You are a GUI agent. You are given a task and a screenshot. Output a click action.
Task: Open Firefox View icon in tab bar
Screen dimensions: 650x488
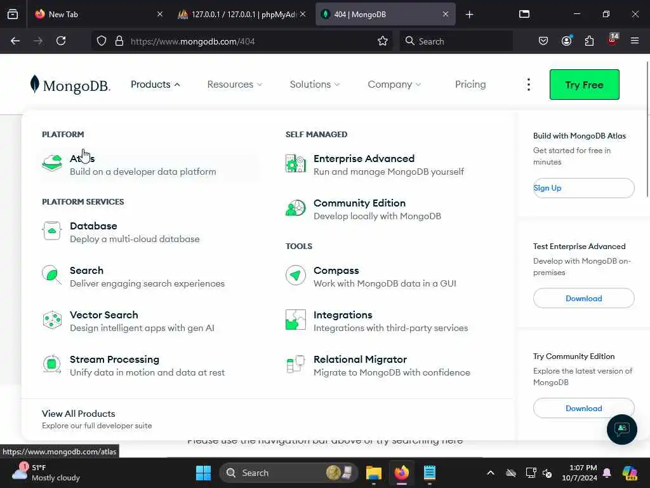coord(13,14)
